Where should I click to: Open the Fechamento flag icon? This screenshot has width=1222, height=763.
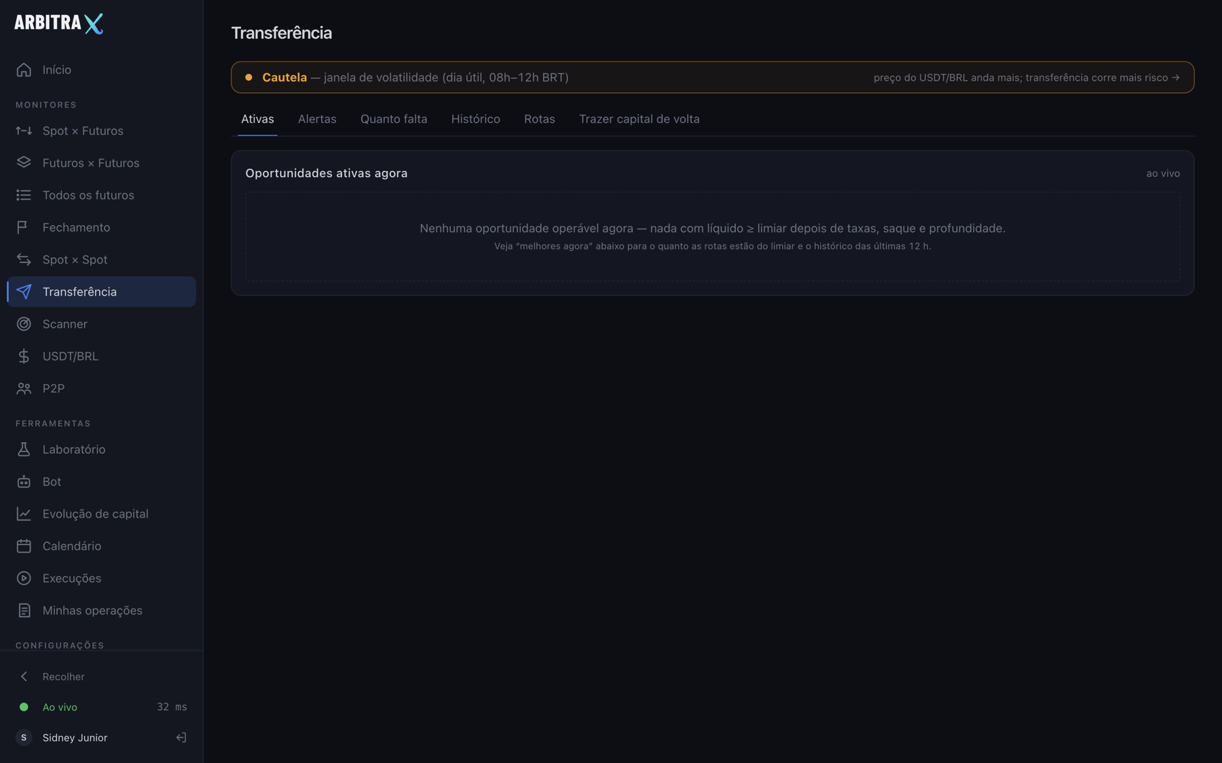(24, 227)
